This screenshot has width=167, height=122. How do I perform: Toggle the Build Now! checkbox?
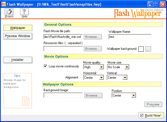pos(142,115)
